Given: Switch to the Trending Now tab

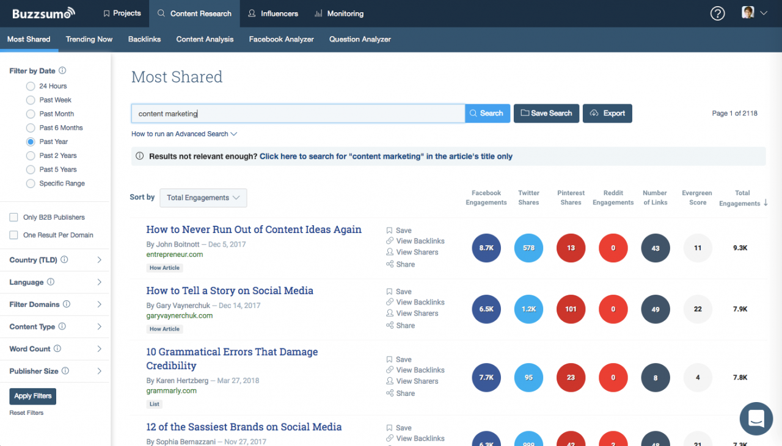Looking at the screenshot, I should point(89,39).
